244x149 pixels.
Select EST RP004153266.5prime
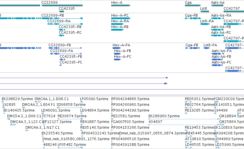click(130, 128)
